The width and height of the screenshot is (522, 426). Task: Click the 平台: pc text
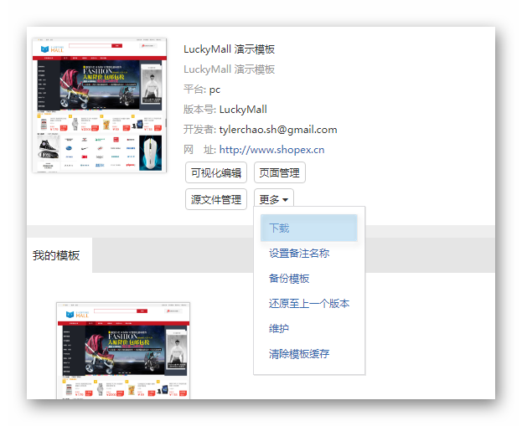[202, 90]
